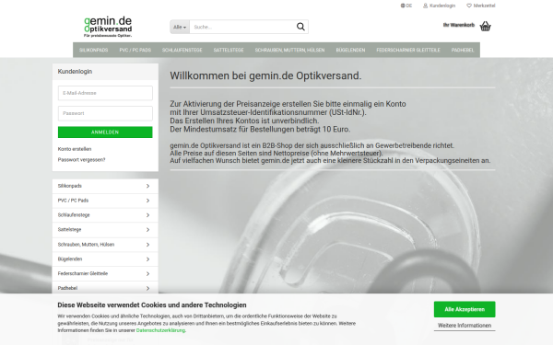Open Bügelenden in top navigation bar
553x345 pixels.
[x=350, y=50]
